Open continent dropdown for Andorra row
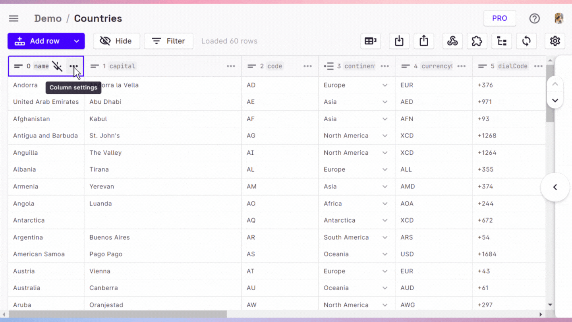The height and width of the screenshot is (322, 572). point(385,85)
